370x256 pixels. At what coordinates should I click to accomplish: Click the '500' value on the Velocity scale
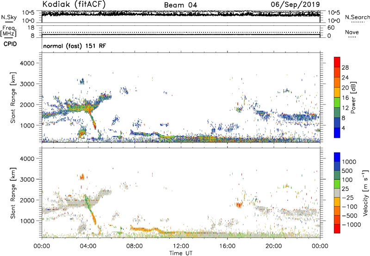click(x=347, y=171)
